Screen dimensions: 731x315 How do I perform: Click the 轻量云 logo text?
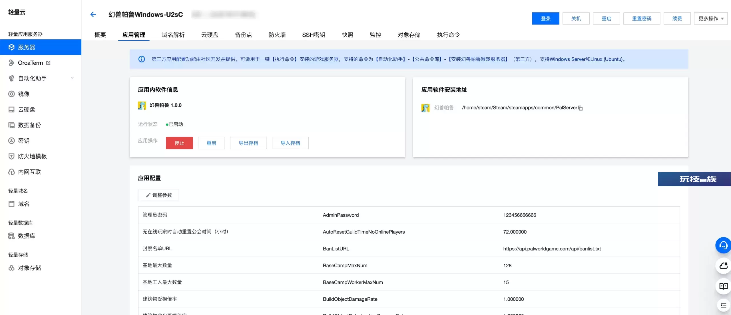pyautogui.click(x=17, y=12)
